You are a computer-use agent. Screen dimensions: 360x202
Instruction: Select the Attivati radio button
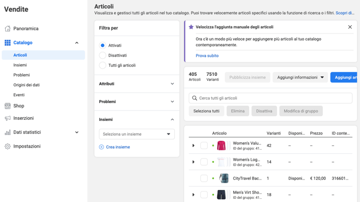[x=103, y=46]
